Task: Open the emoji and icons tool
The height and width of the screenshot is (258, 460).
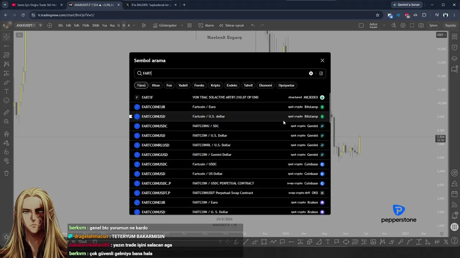Action: coord(6,101)
